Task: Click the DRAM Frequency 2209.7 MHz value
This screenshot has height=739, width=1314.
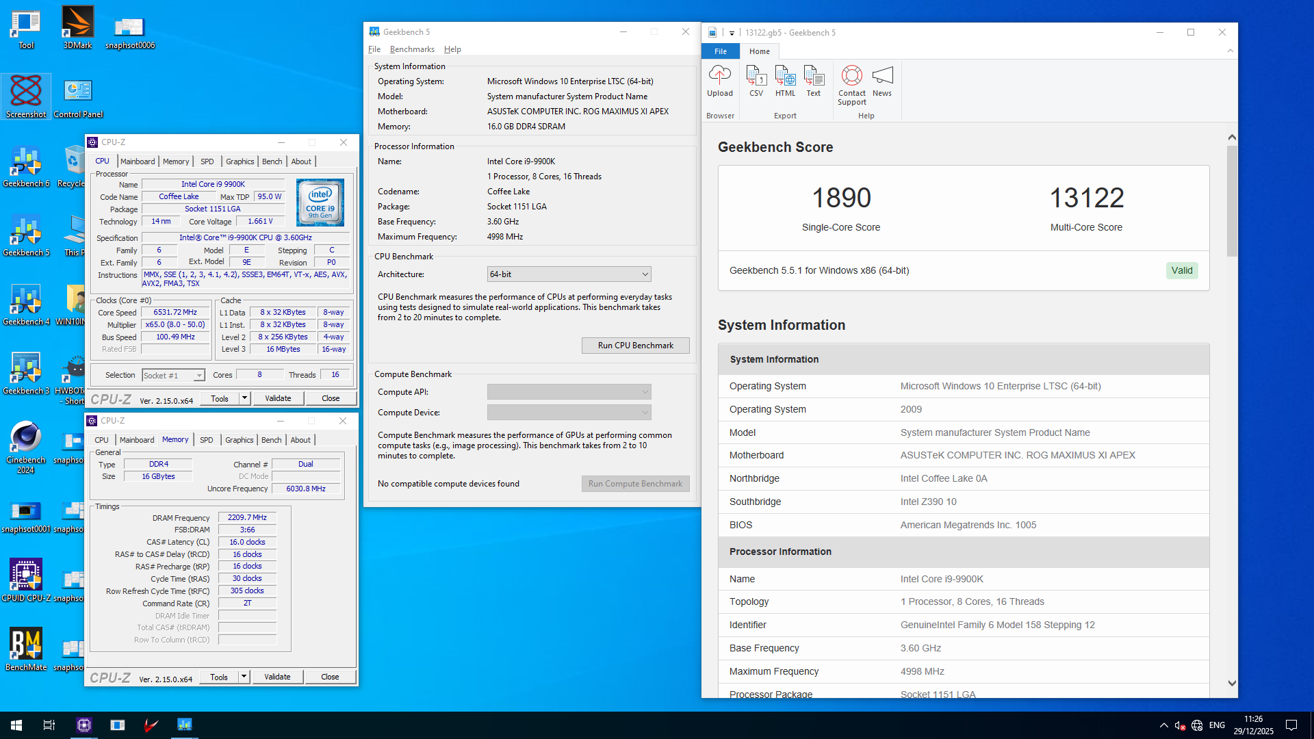Action: pyautogui.click(x=247, y=518)
